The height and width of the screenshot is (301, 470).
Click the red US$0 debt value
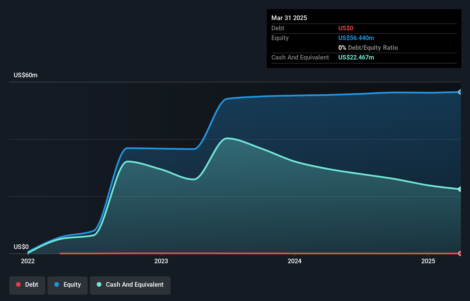click(346, 28)
